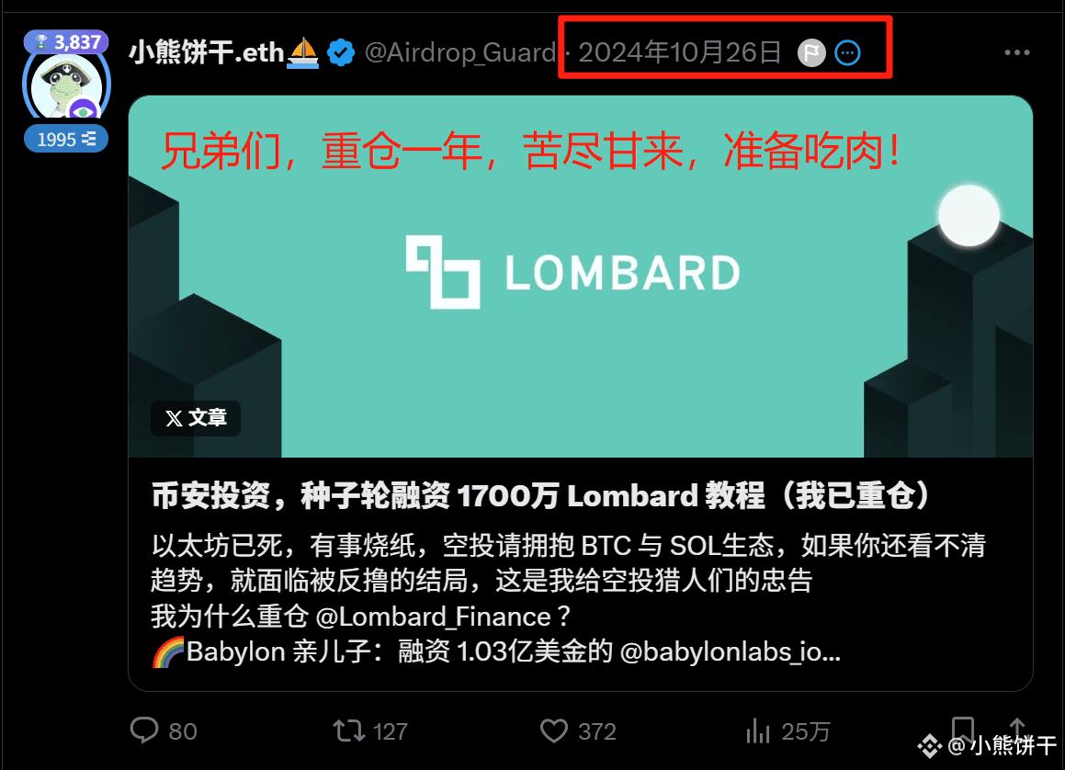
Task: Click the gray flag badge icon
Action: [x=811, y=52]
